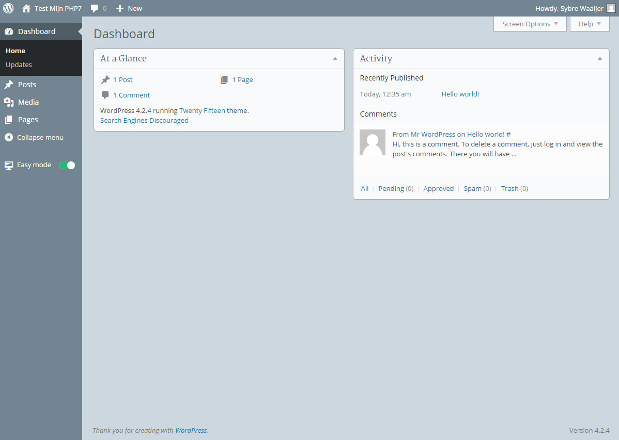The height and width of the screenshot is (440, 619).
Task: Filter comments by Pending
Action: click(391, 189)
